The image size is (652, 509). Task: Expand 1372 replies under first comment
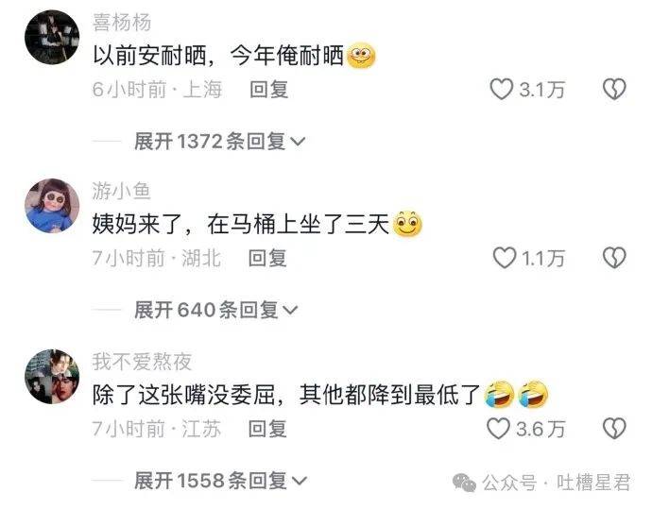pos(219,142)
